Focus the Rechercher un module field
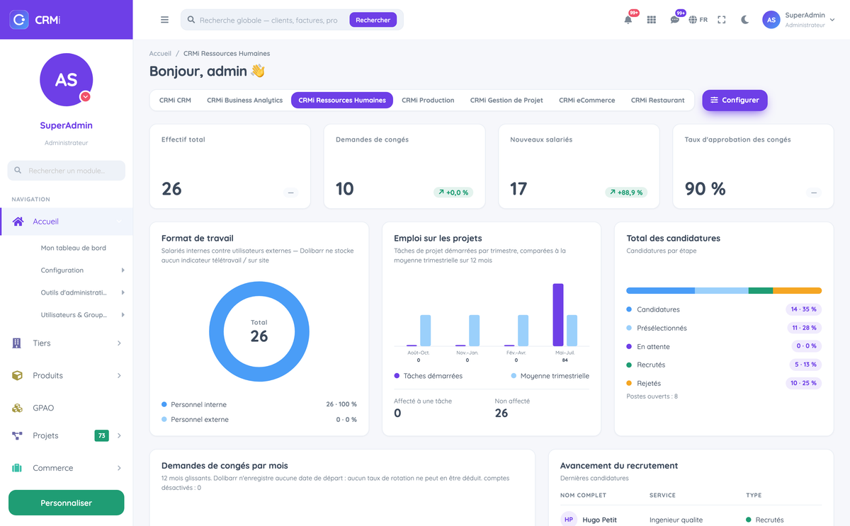 (66, 171)
